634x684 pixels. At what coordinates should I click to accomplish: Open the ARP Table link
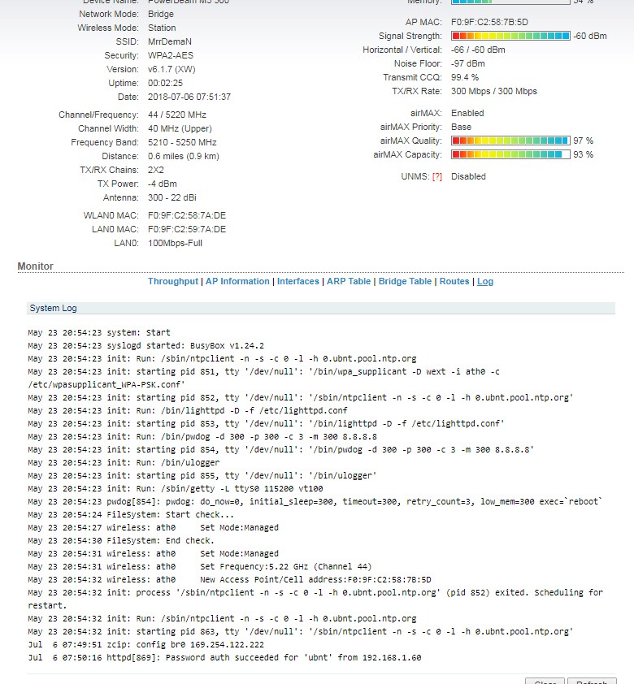(349, 281)
